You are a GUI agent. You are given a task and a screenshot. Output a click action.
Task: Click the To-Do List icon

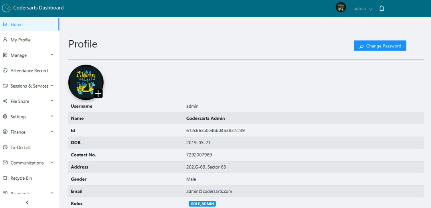click(5, 147)
